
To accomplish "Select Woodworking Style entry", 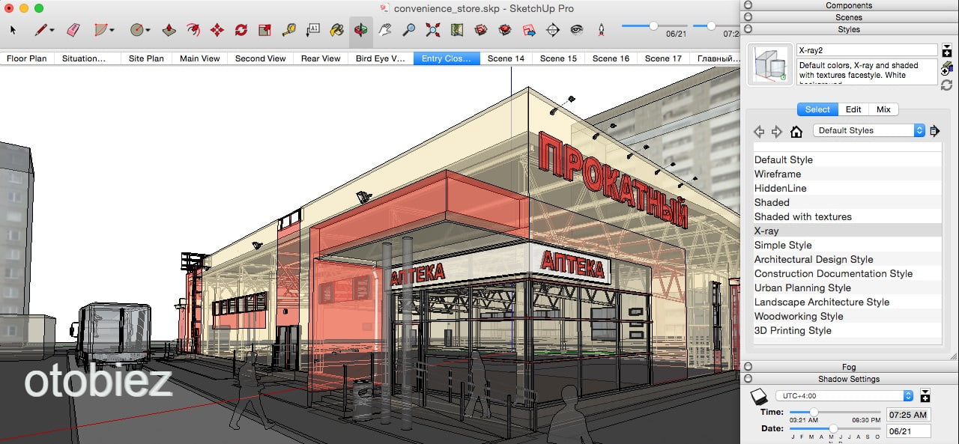I will click(847, 316).
